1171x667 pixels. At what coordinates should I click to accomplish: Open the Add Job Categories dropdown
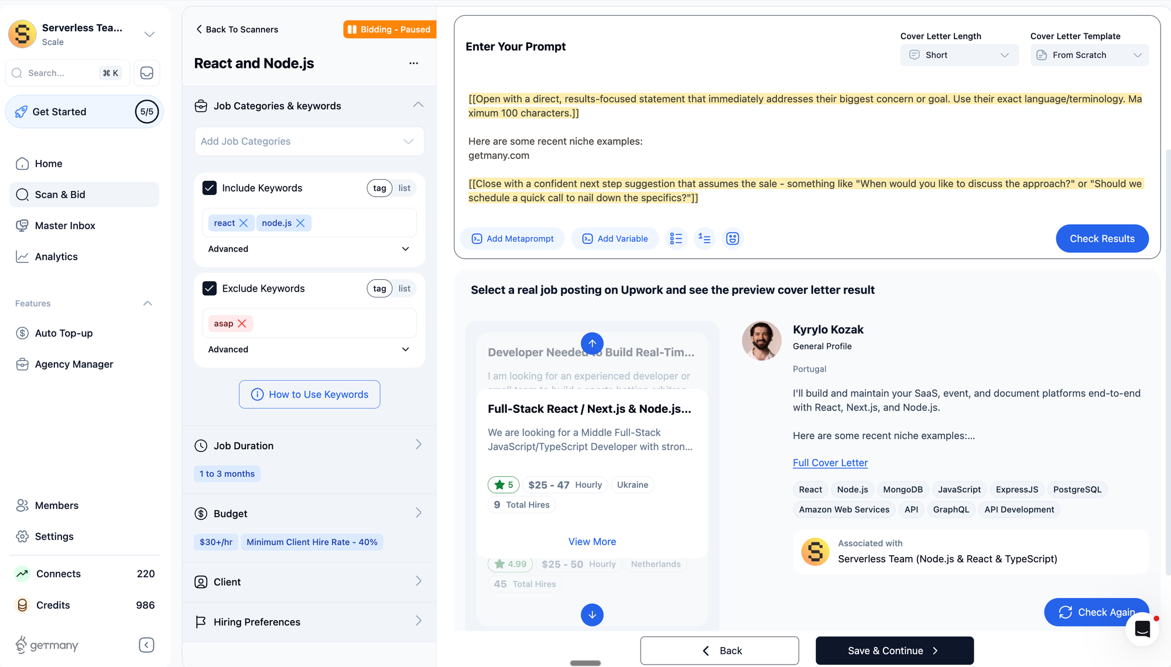(309, 141)
